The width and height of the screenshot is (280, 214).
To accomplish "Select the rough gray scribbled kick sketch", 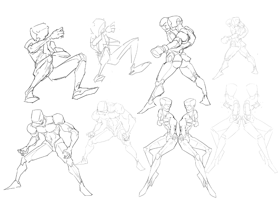I will [x=120, y=50].
